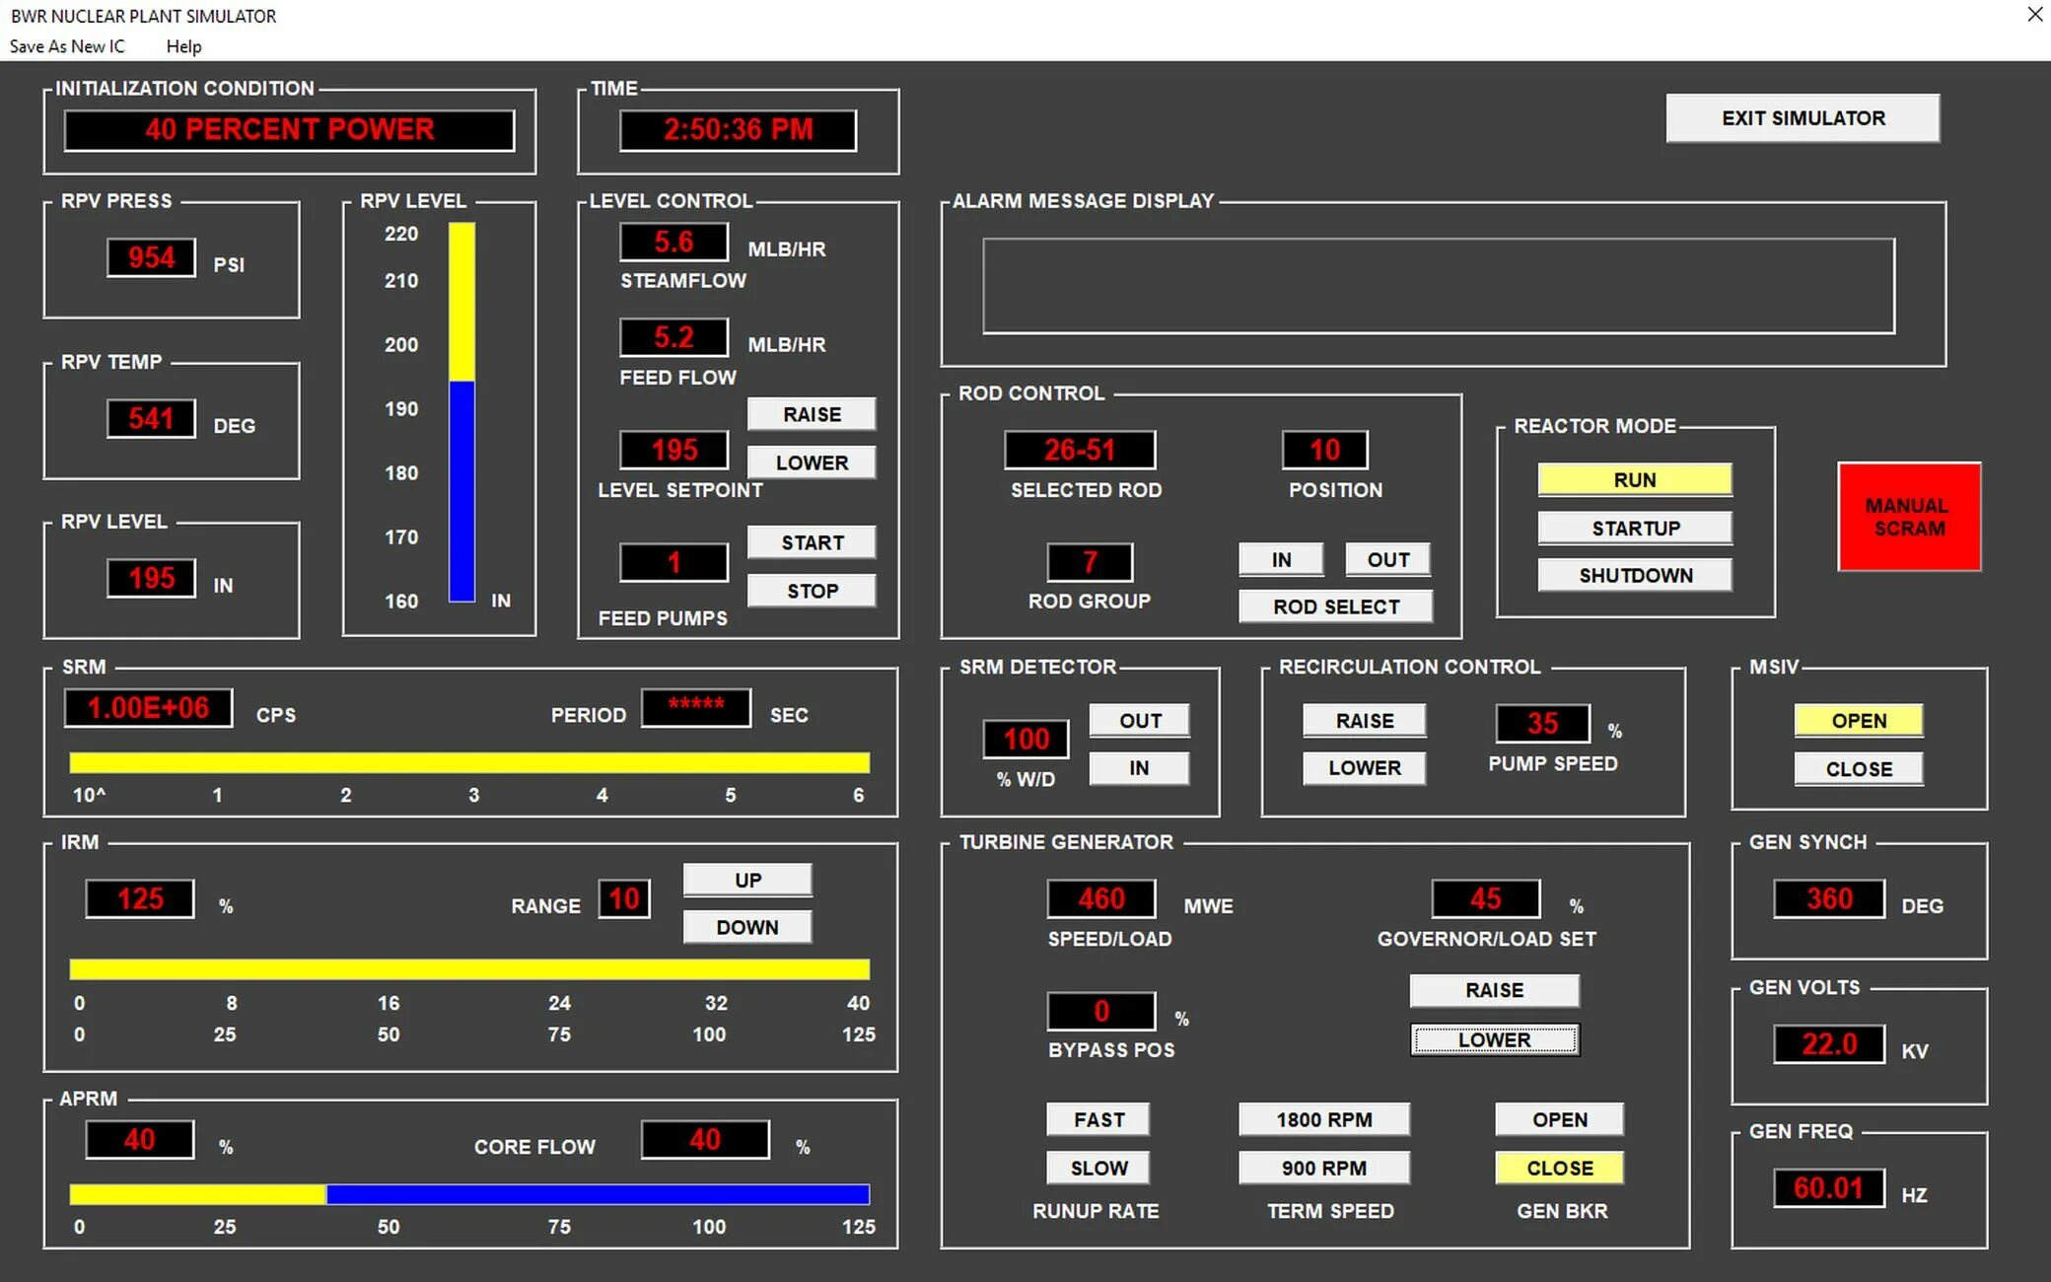Select STARTUP reactor mode

[x=1634, y=528]
